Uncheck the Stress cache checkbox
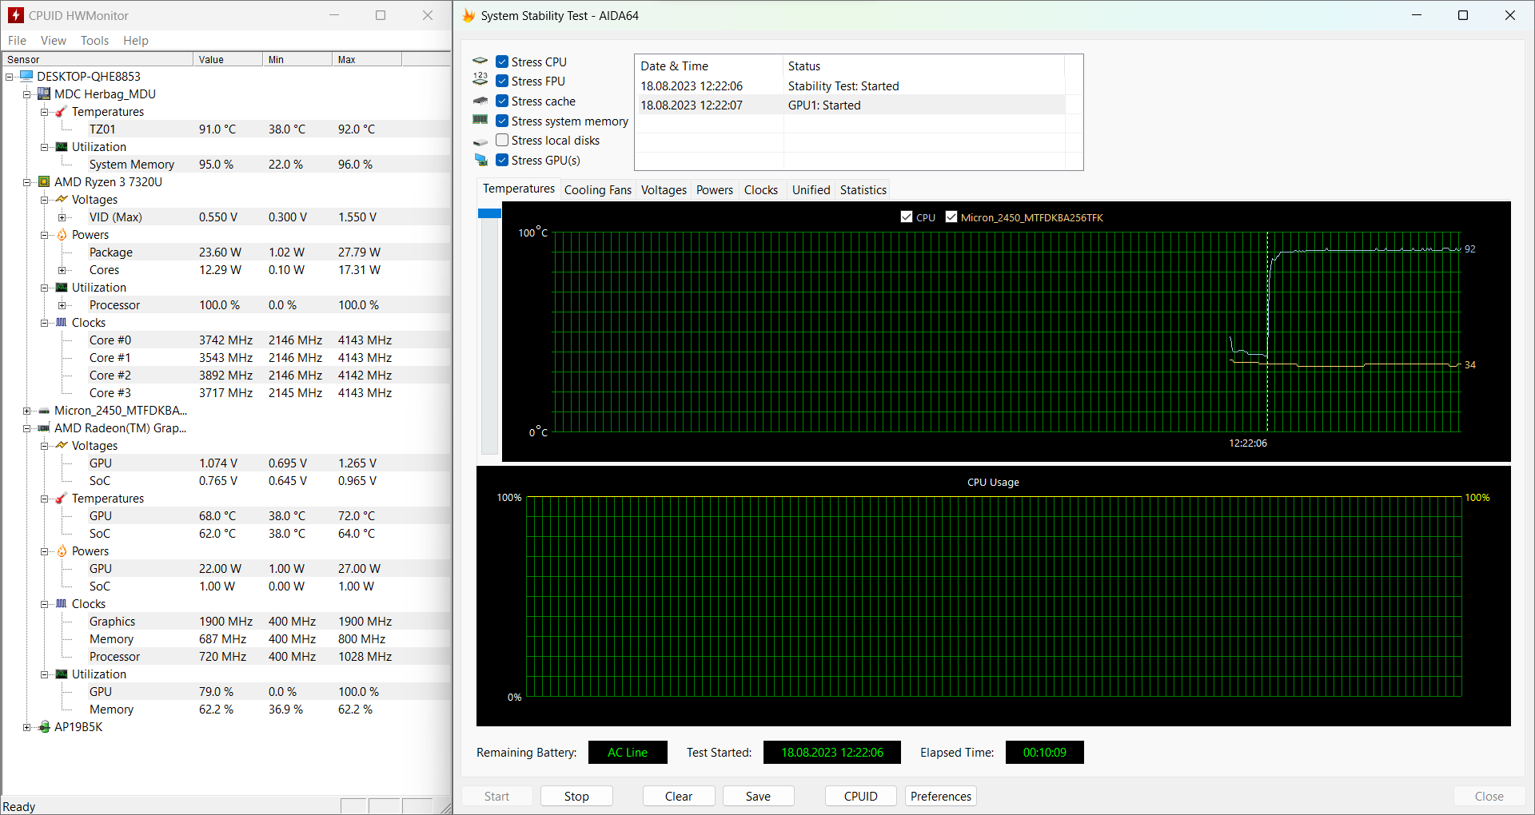Image resolution: width=1535 pixels, height=815 pixels. click(x=502, y=101)
